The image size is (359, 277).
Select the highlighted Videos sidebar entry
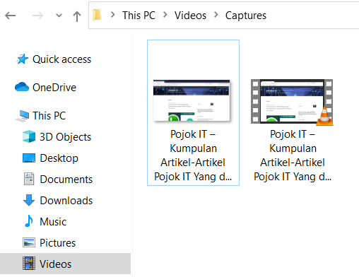click(x=65, y=264)
